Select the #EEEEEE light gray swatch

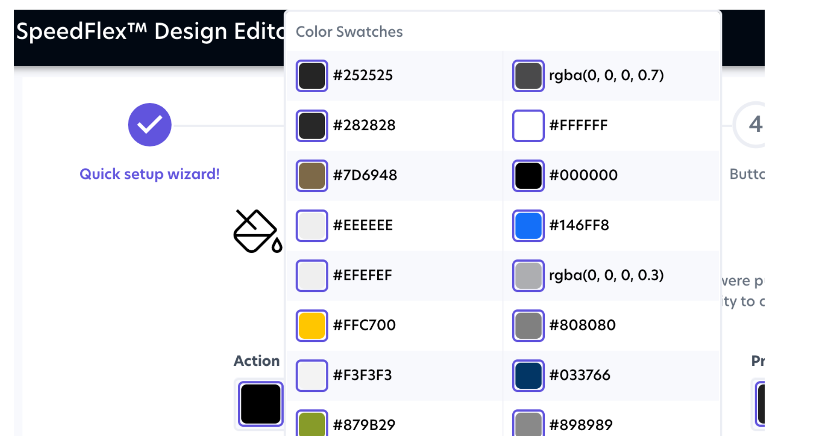312,226
